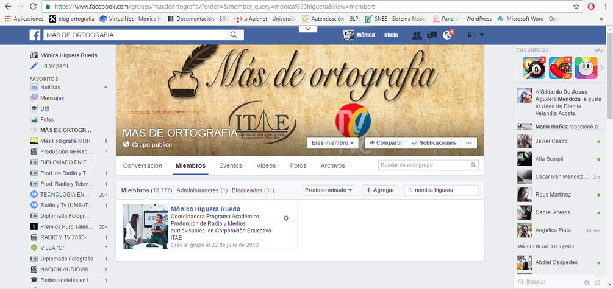Show more bookmarks with the chevron

[601, 18]
